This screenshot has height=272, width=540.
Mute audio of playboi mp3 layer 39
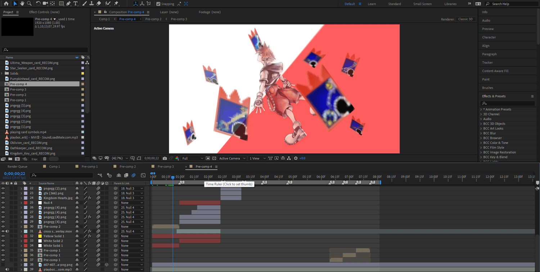7,269
